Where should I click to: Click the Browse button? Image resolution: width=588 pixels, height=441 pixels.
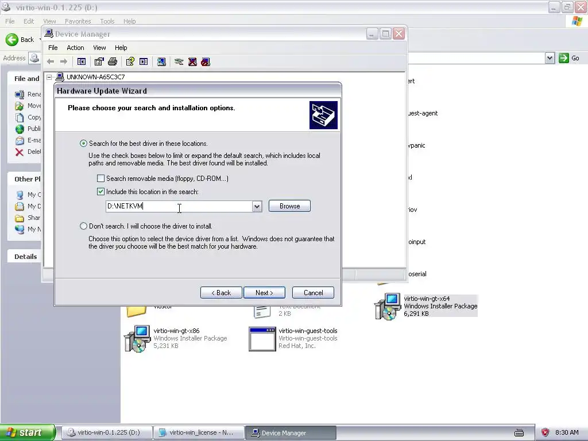289,206
